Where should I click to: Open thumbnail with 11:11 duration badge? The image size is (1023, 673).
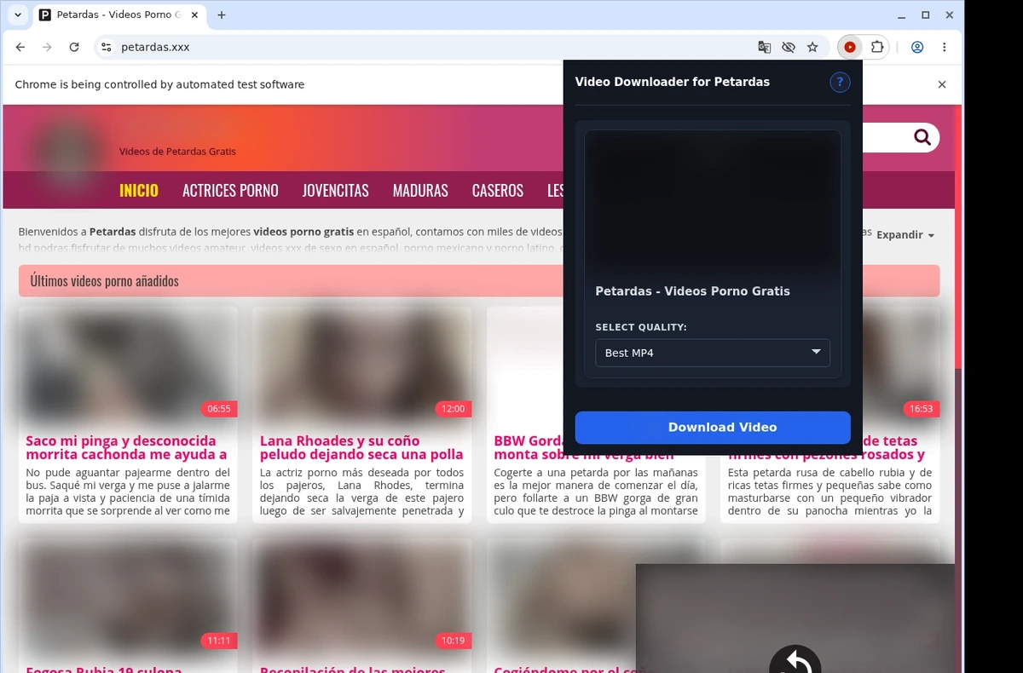128,597
